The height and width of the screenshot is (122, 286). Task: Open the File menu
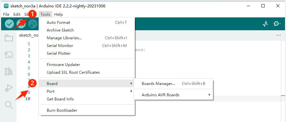pos(6,14)
